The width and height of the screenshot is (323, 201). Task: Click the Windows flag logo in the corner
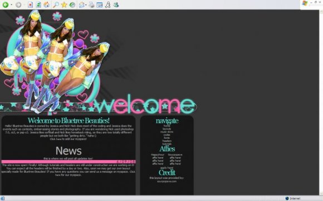305,3
